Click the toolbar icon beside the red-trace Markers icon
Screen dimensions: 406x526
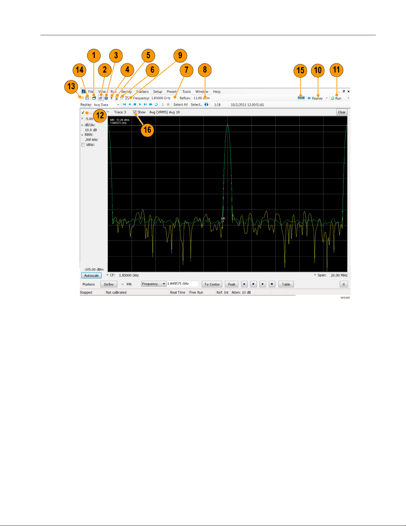pyautogui.click(x=122, y=98)
